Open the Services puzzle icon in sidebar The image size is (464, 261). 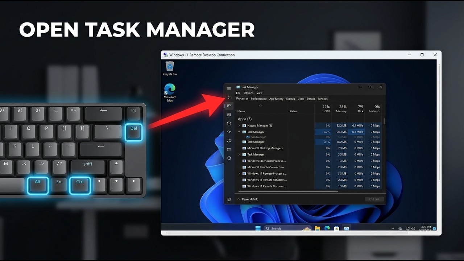coord(229,158)
